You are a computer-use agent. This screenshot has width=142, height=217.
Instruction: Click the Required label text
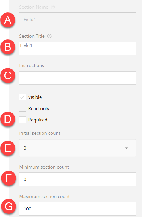pos(38,120)
